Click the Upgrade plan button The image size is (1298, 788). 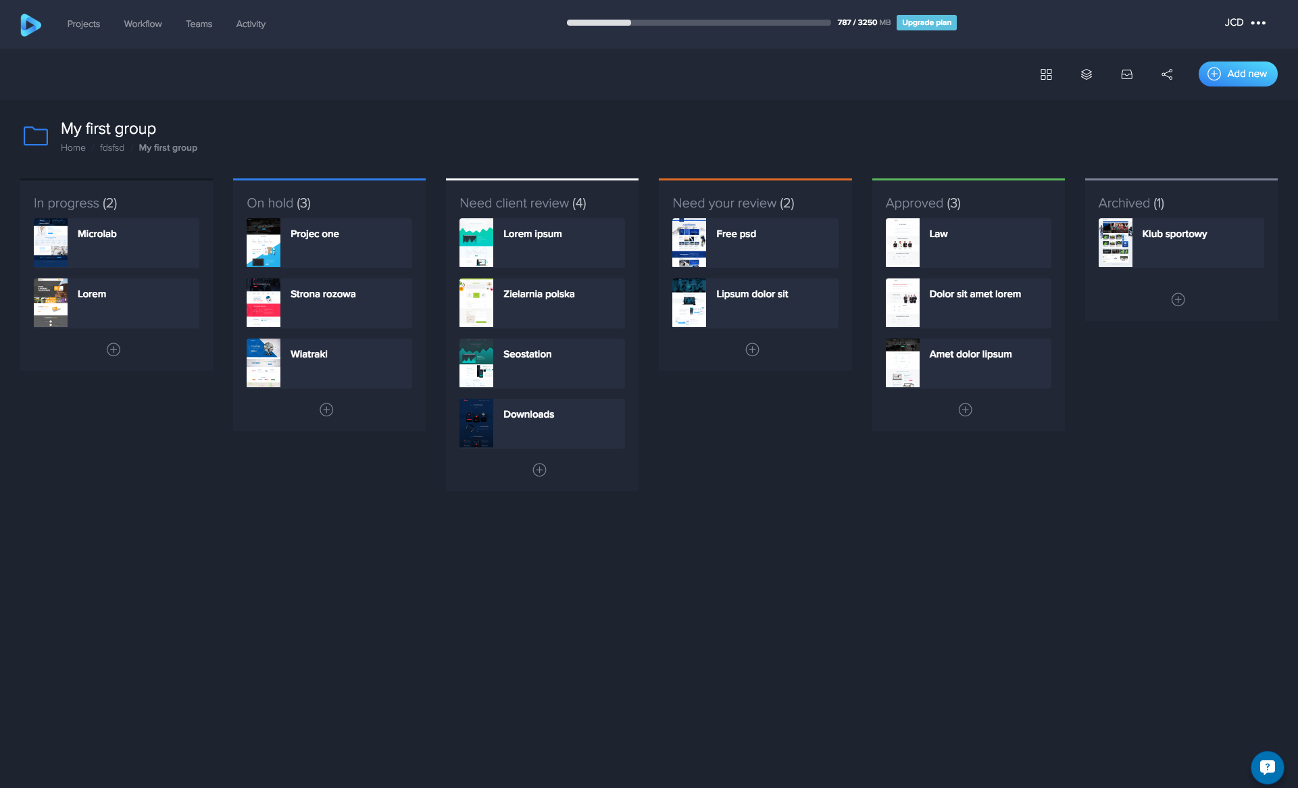tap(926, 22)
